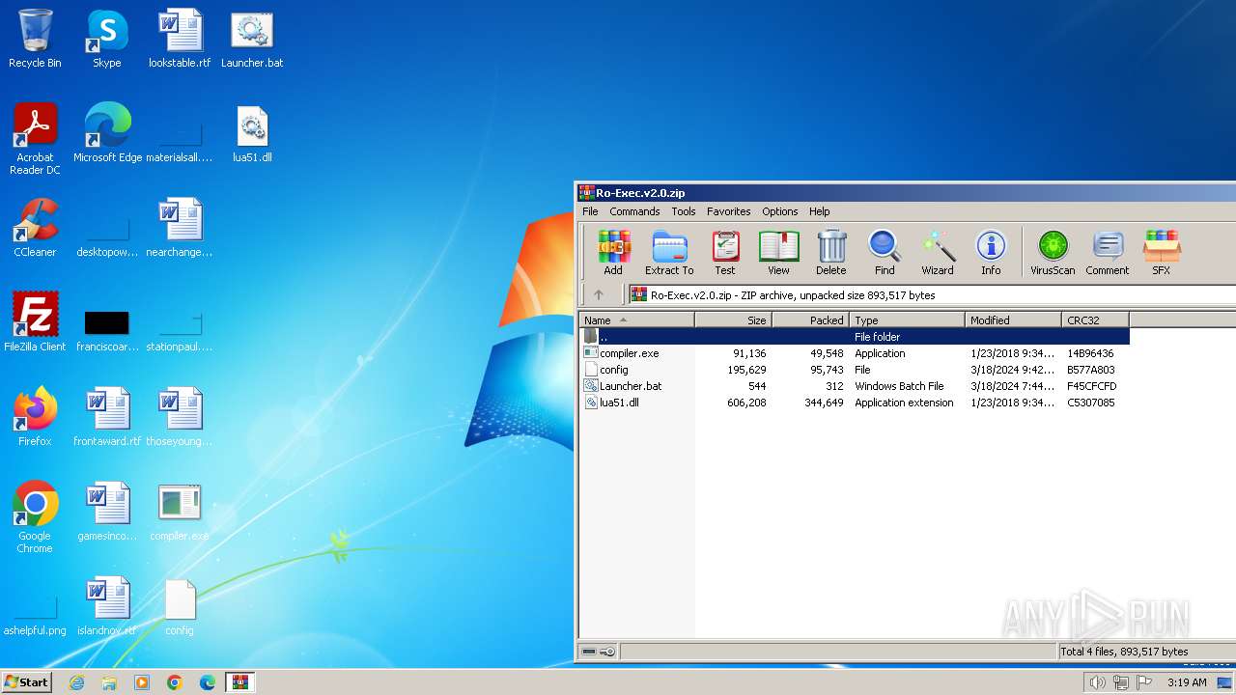Image resolution: width=1236 pixels, height=695 pixels.
Task: Select Launcher.bat in the archive list
Action: (x=855, y=386)
